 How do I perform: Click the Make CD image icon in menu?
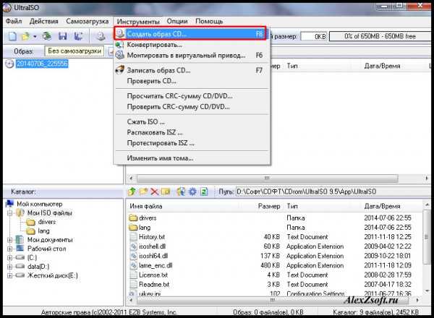click(119, 33)
